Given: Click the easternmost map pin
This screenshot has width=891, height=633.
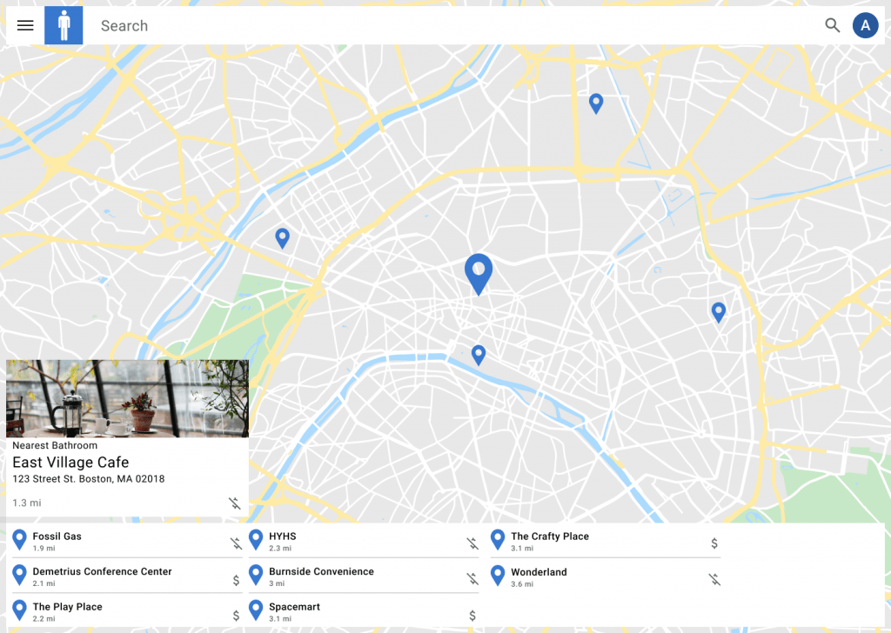Looking at the screenshot, I should click(x=718, y=311).
